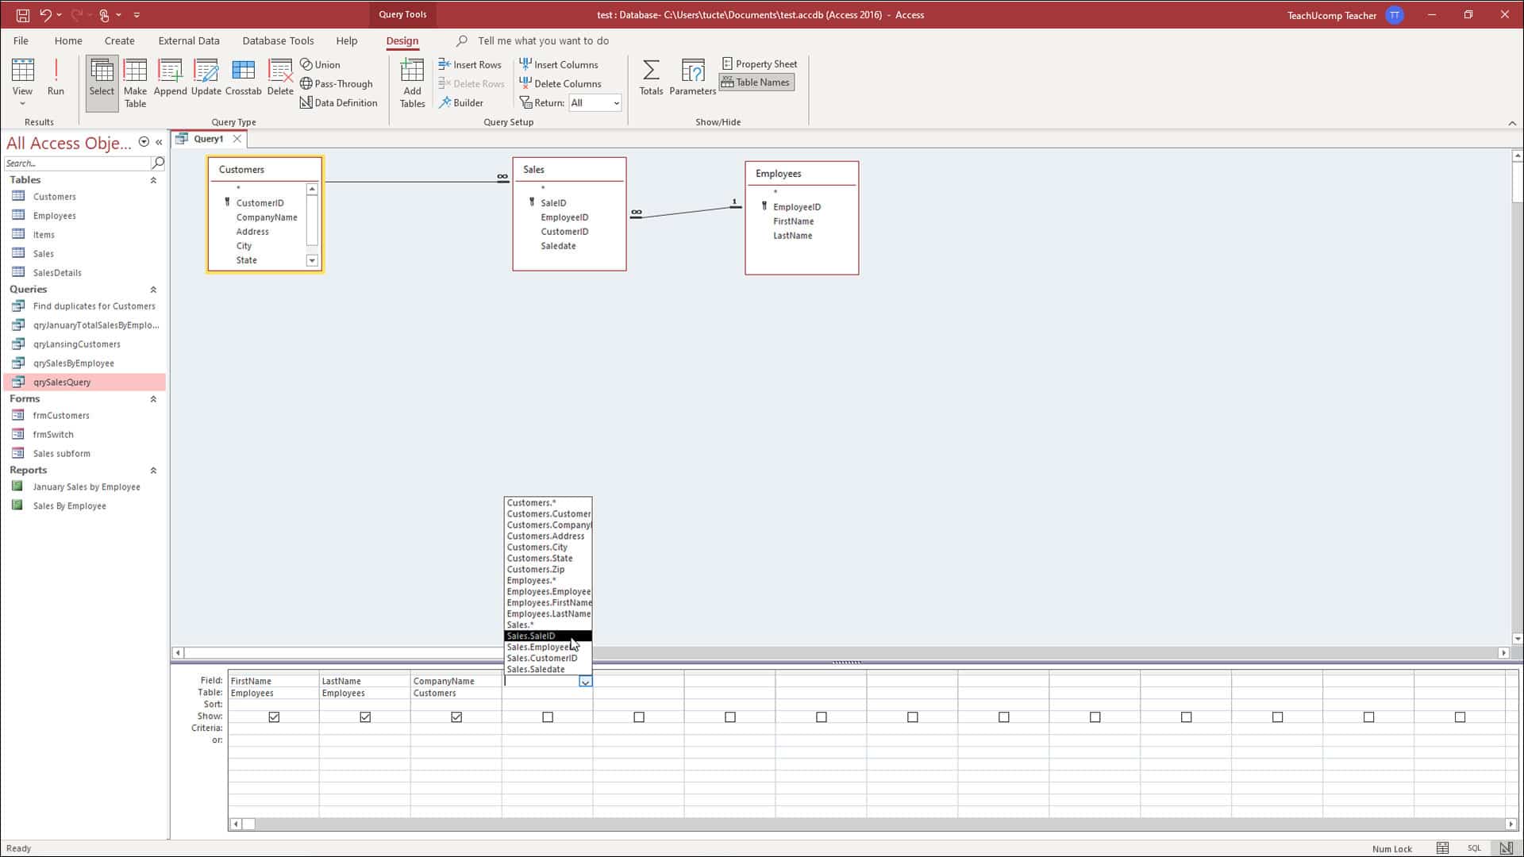Click Data Definition query option
Screen dimensions: 1524x857
click(338, 102)
